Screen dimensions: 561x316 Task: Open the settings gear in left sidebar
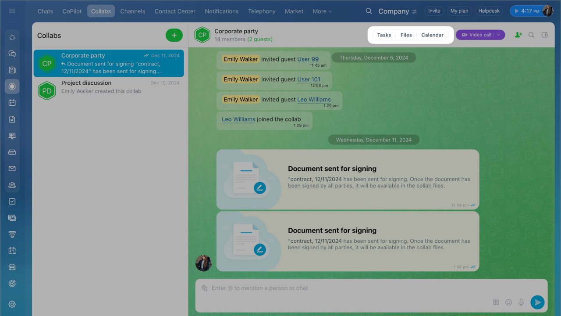12,304
